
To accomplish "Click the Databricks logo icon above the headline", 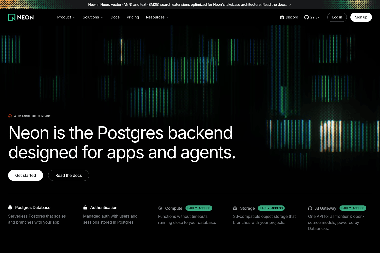I will tap(10, 116).
